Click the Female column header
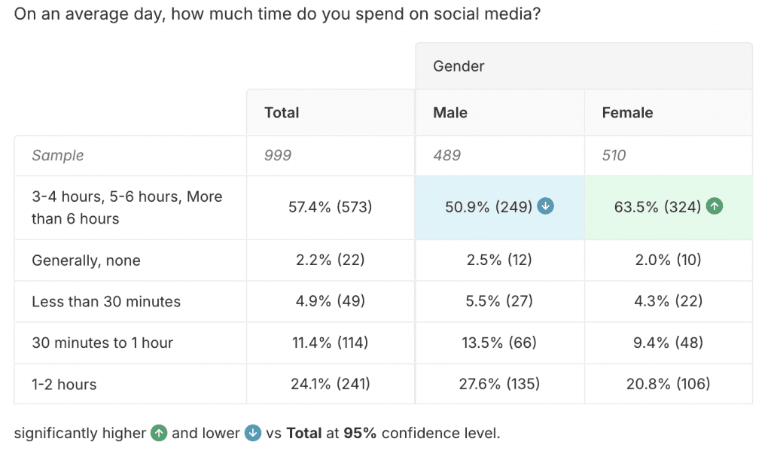Screen dimensions: 771x454 [627, 113]
